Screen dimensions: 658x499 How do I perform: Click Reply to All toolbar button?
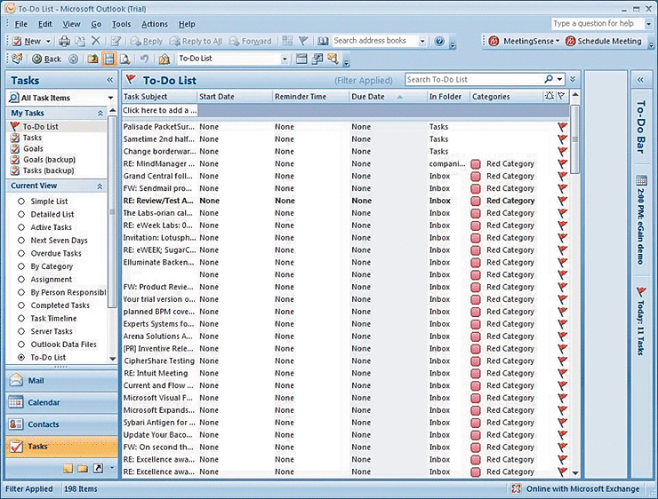click(196, 41)
